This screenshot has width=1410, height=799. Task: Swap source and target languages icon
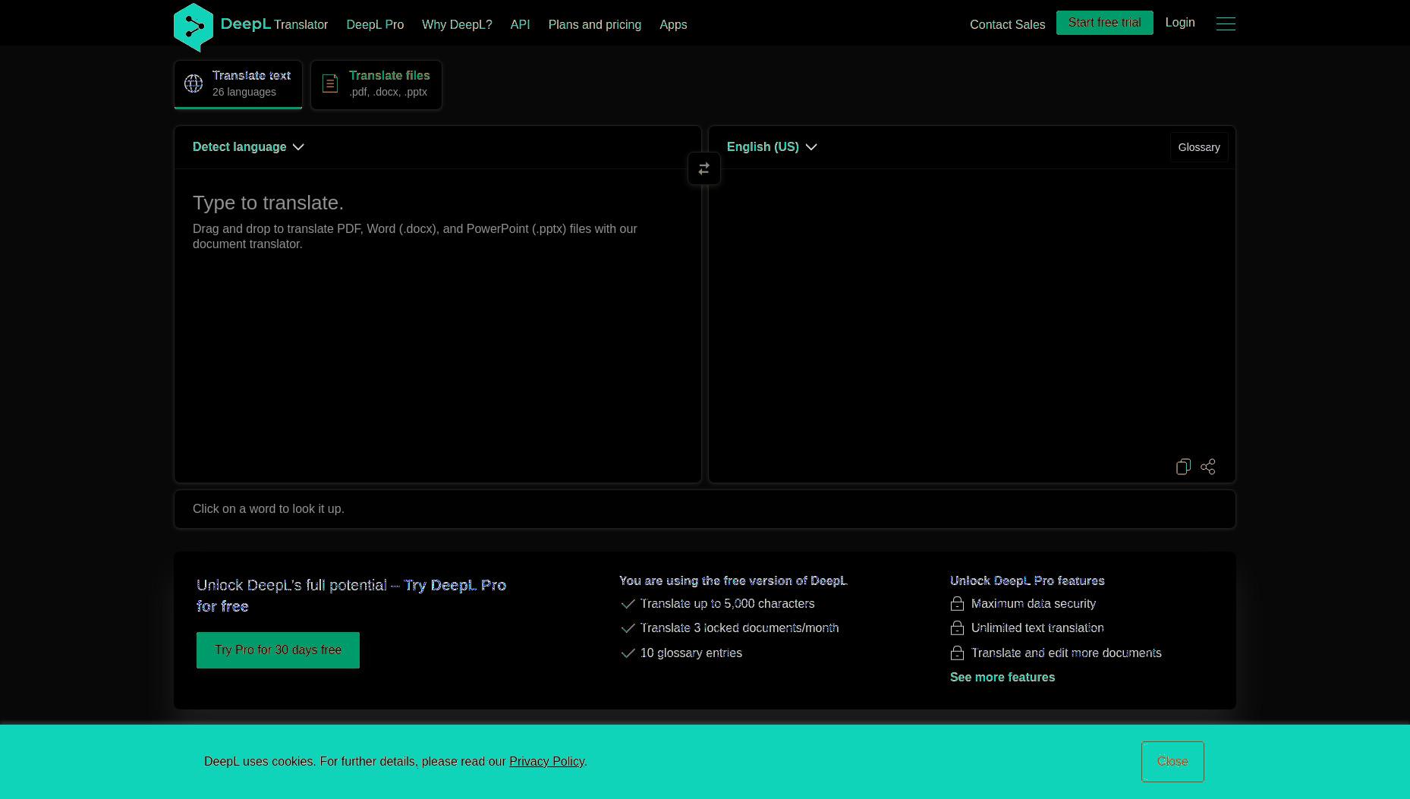tap(704, 168)
